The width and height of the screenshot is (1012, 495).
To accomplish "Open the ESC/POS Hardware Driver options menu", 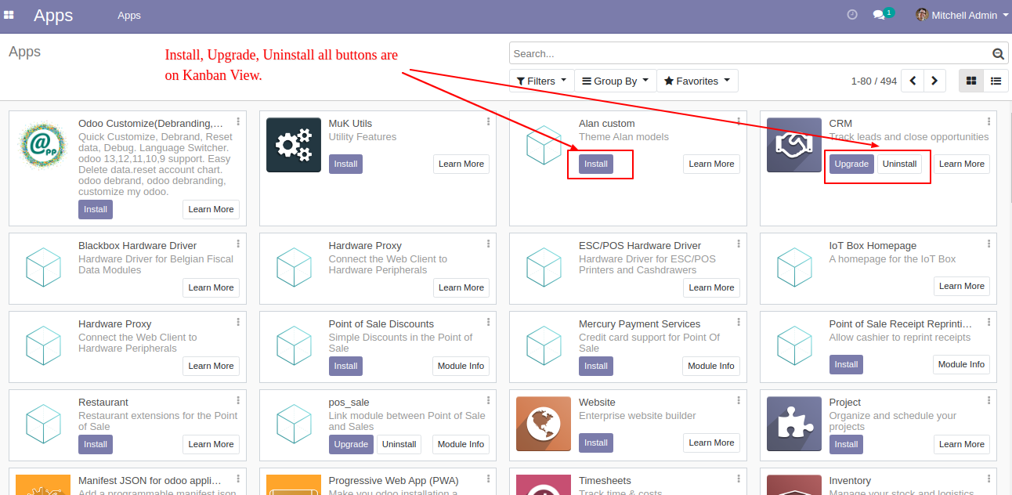I will (x=739, y=244).
